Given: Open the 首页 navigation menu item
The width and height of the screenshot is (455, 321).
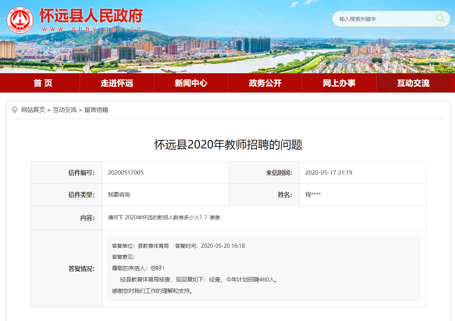Looking at the screenshot, I should click(43, 83).
